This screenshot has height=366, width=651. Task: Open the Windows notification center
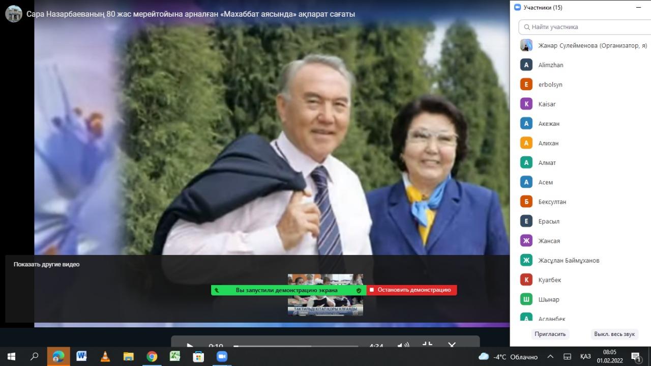point(636,357)
